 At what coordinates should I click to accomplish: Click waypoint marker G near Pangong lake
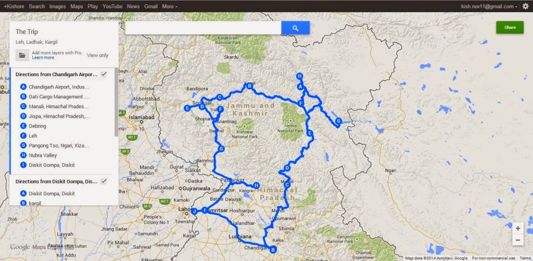click(338, 121)
